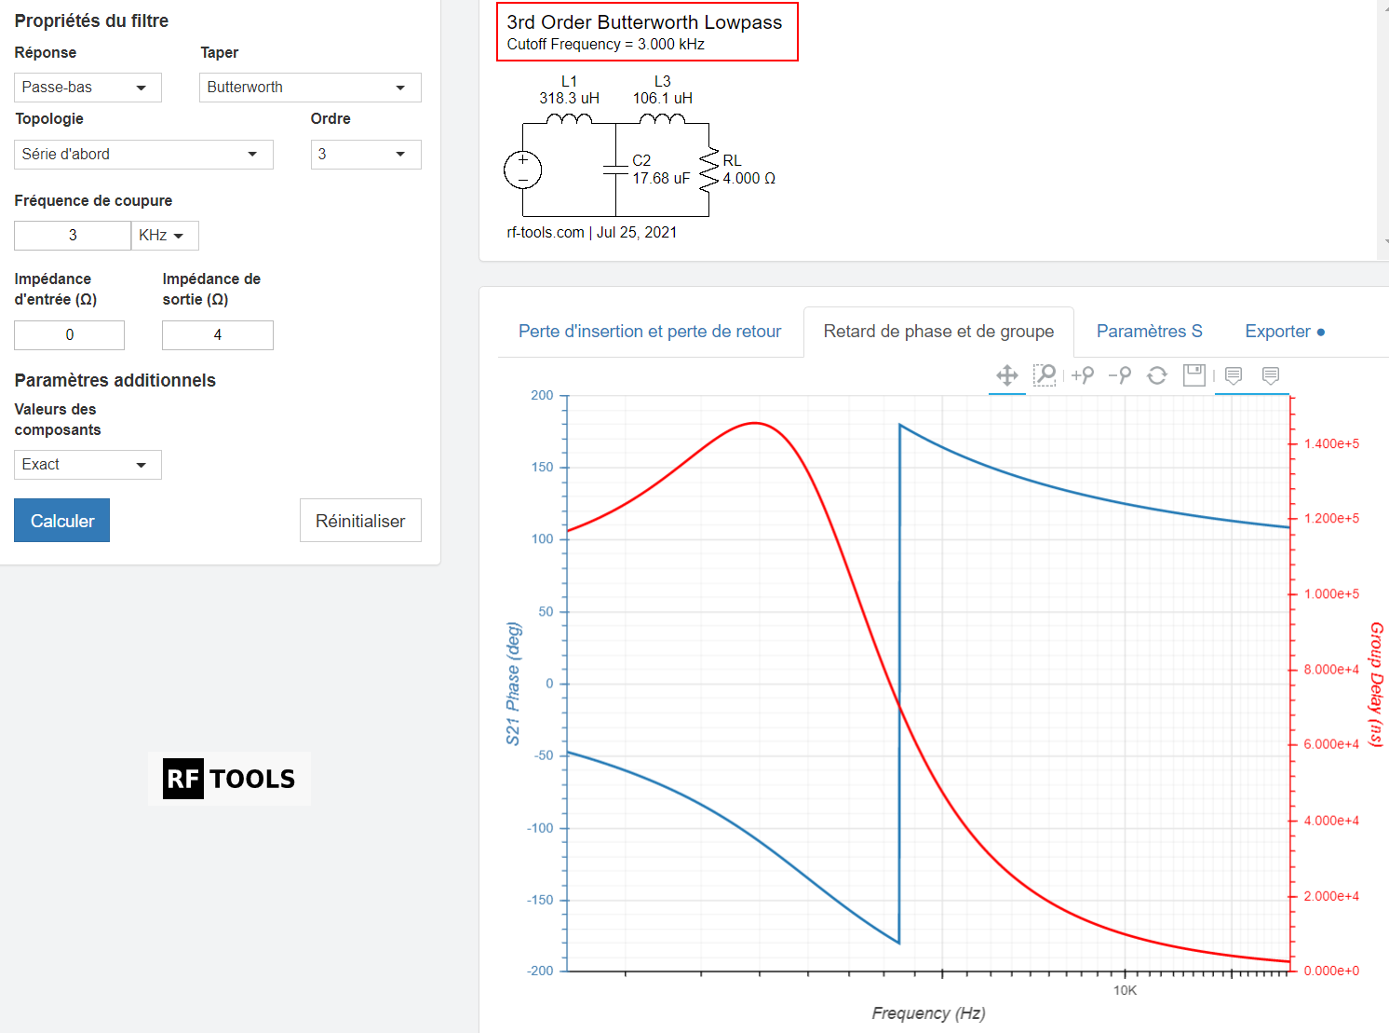Open the Réponse dropdown showing Passe-bas
Screen dimensions: 1389x1033
tap(88, 88)
